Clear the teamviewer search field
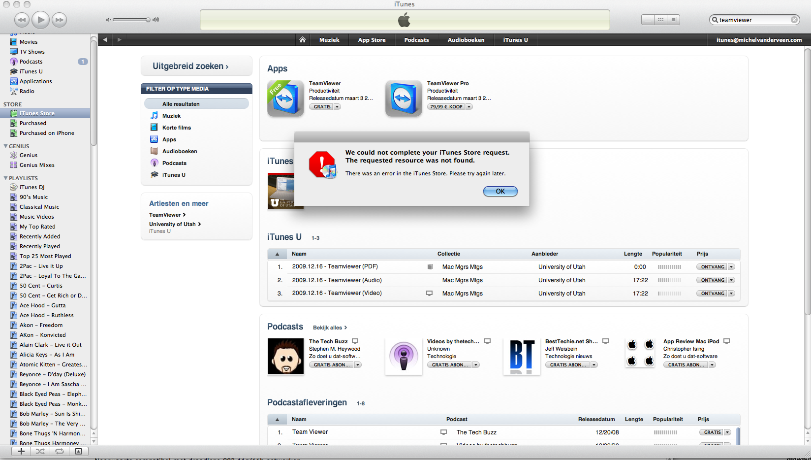 point(794,20)
